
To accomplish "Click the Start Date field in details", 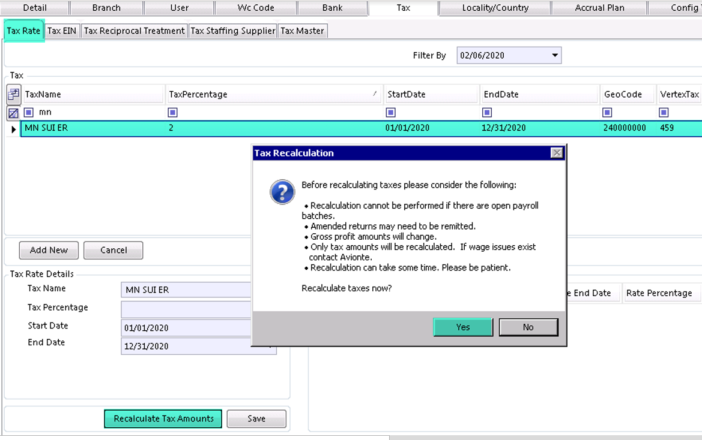I will (x=186, y=327).
